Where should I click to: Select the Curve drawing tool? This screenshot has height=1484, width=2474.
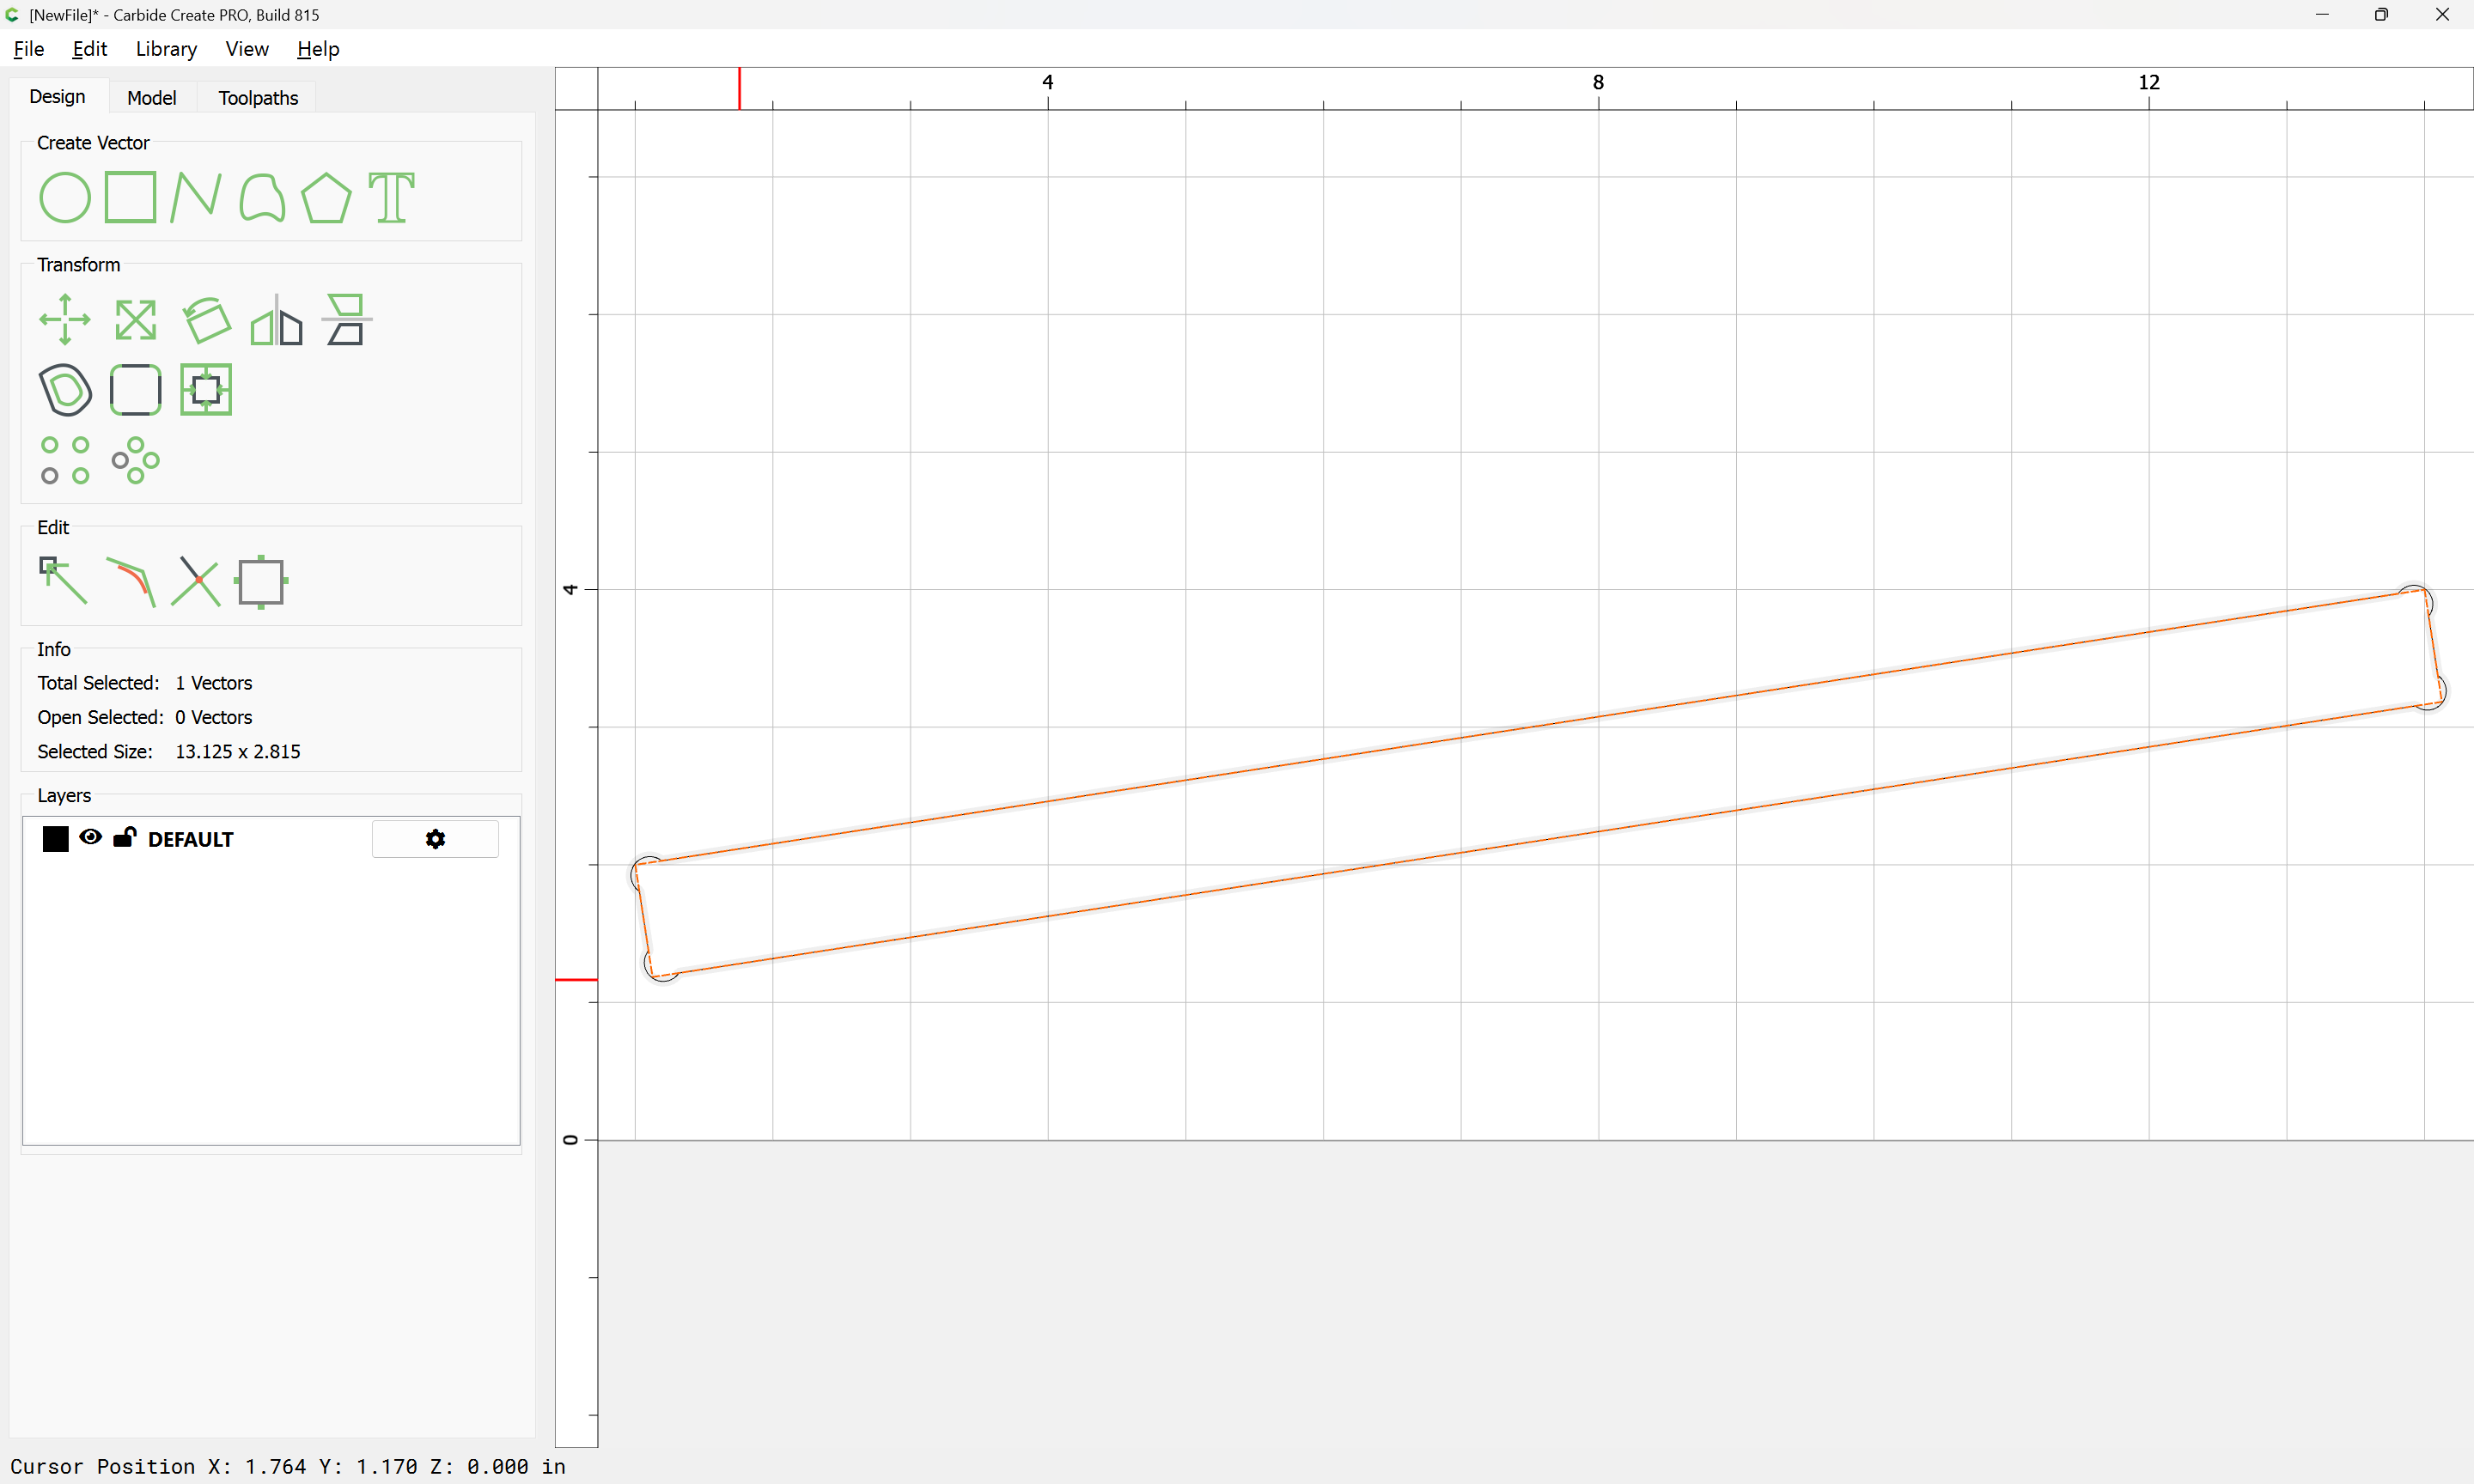coord(262,197)
